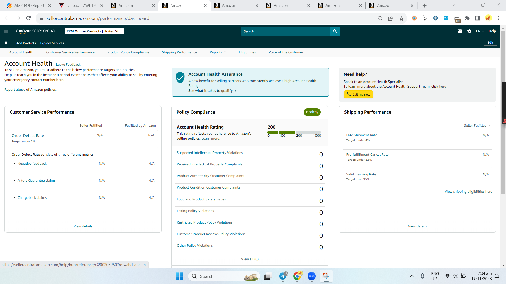
Task: Open the Seller Central hamburger menu
Action: click(x=6, y=31)
